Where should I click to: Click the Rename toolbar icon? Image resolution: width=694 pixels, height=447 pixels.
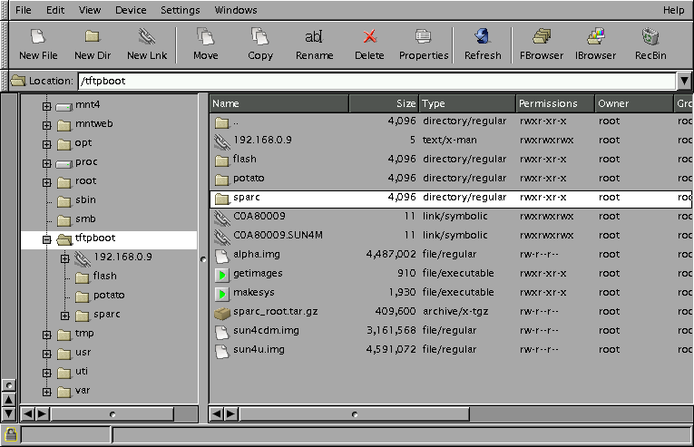coord(314,44)
